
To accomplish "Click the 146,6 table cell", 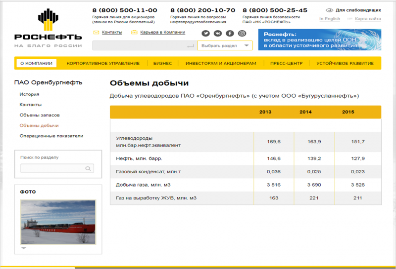I will 274,158.
